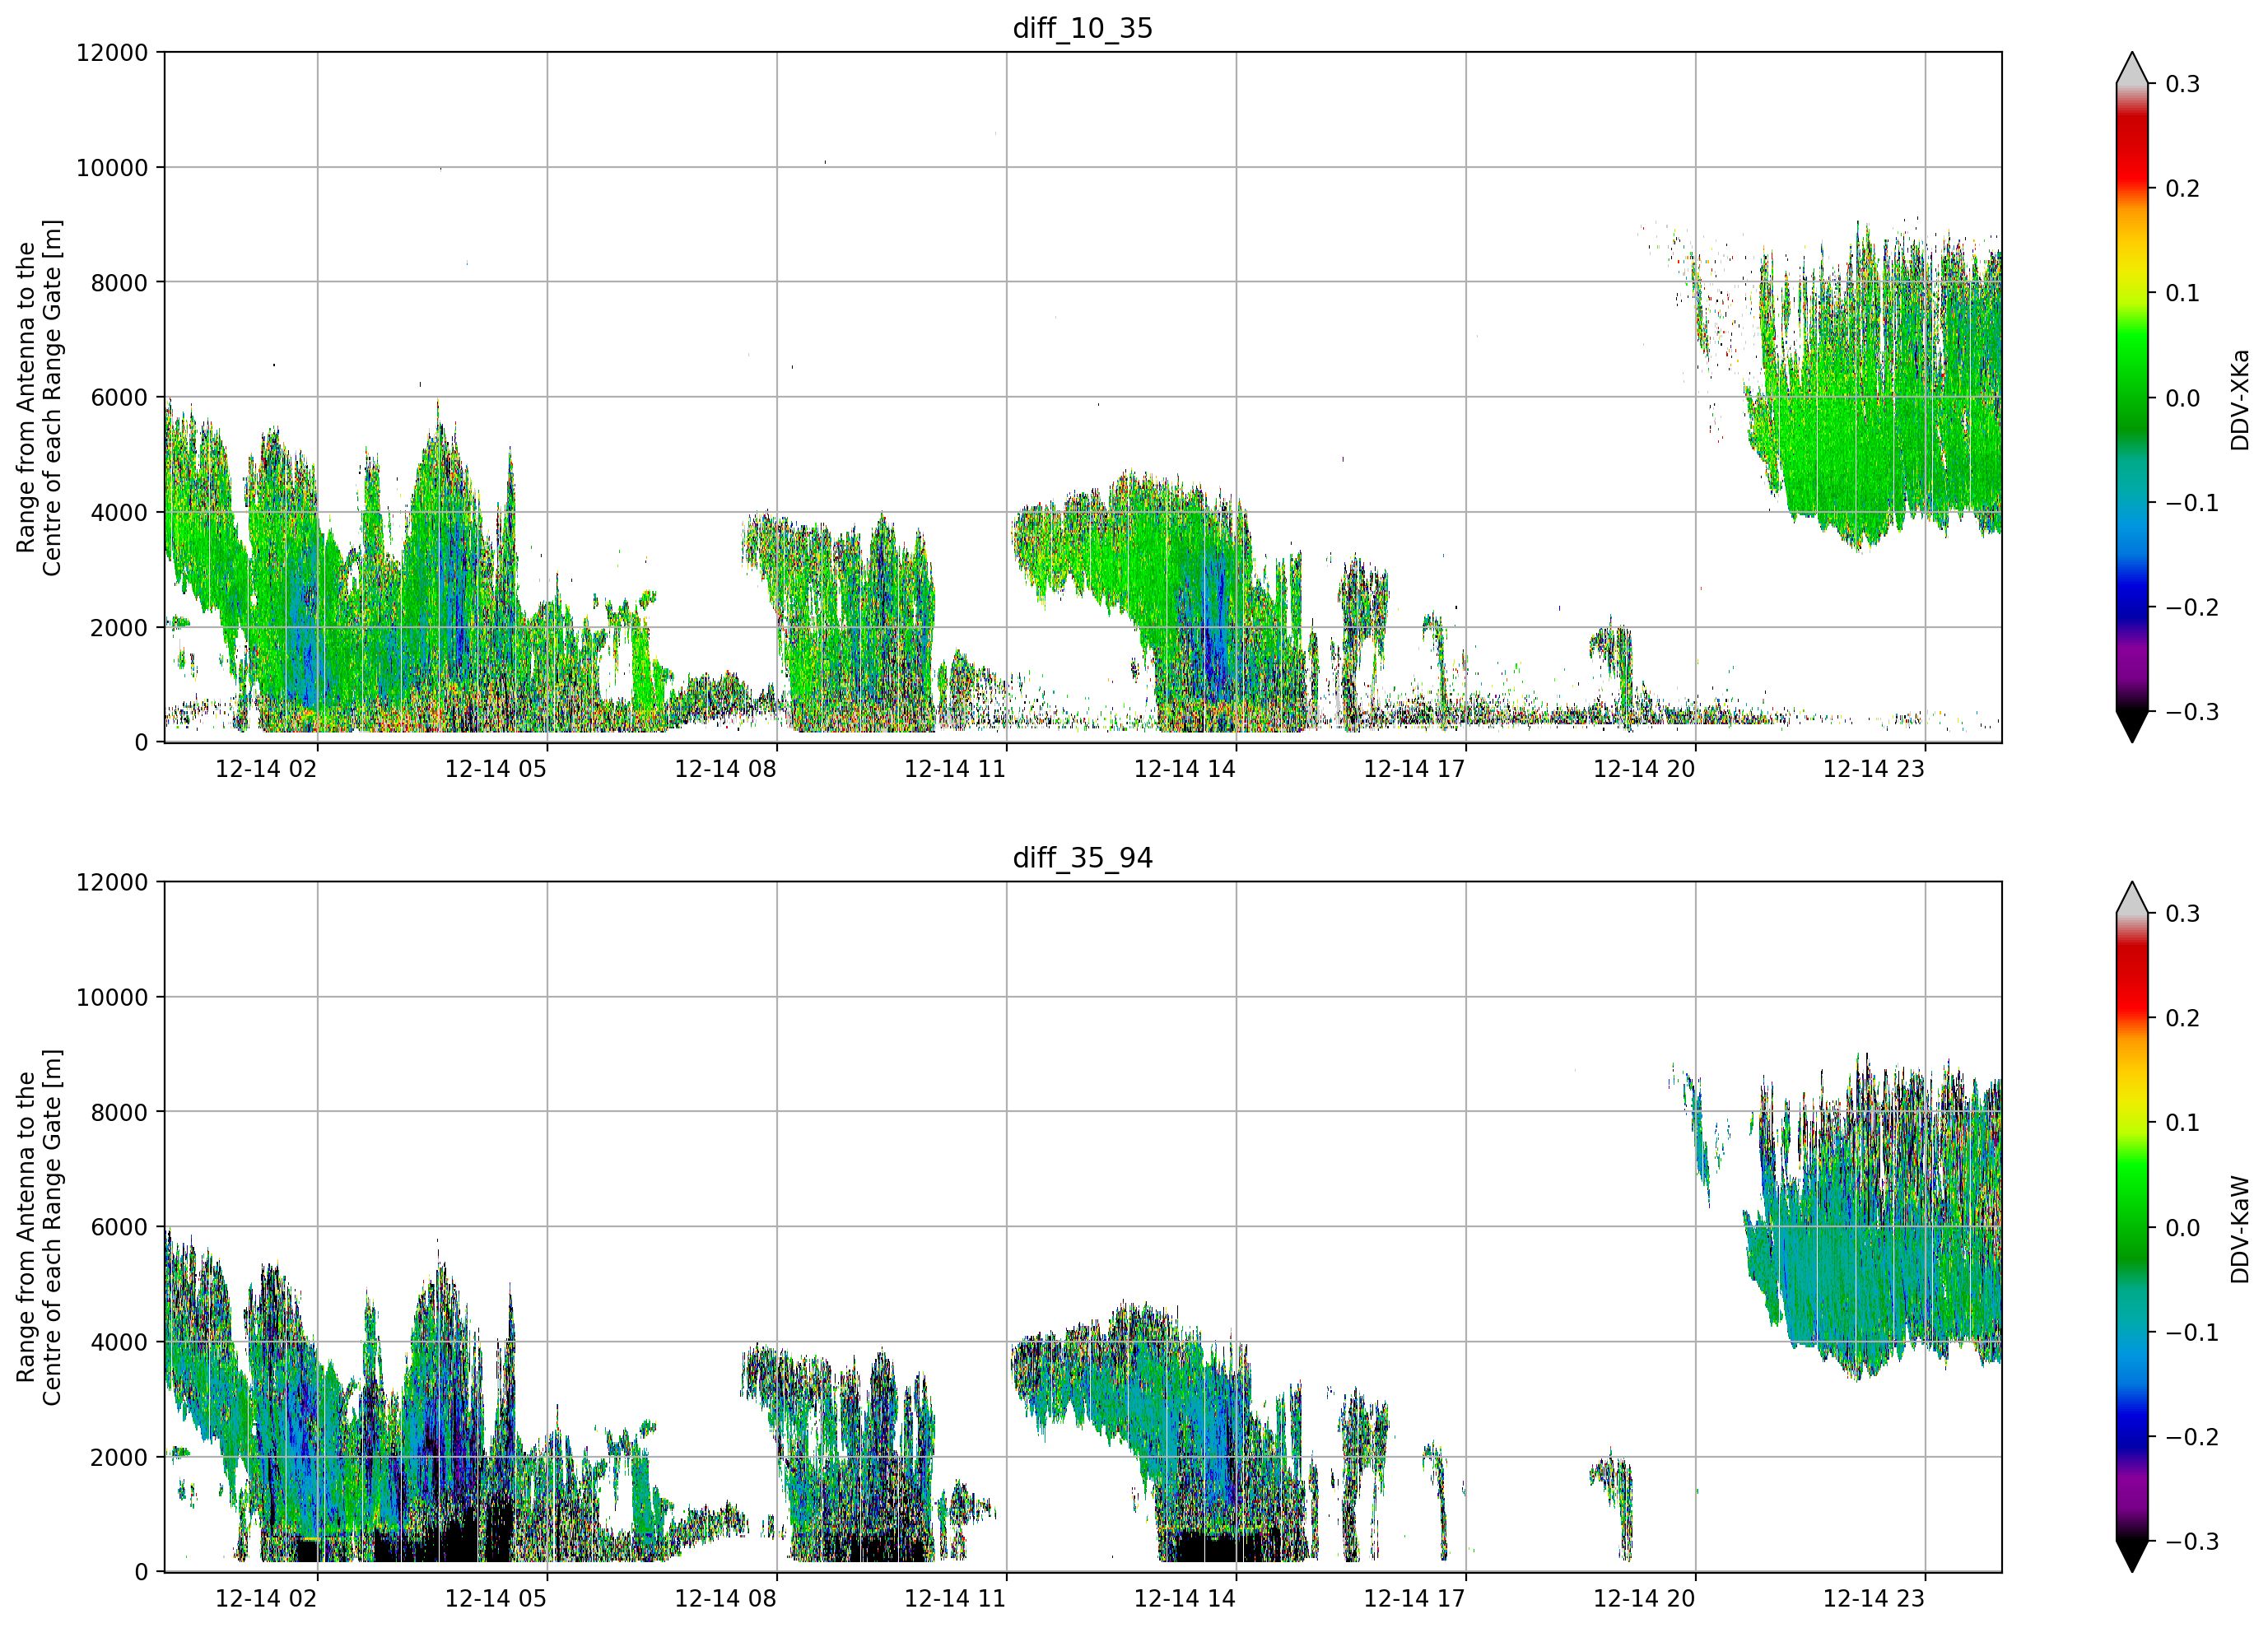Click the 12-14 05 x-tick under the diff_35_94 plot
The width and height of the screenshot is (2268, 1628).
pyautogui.click(x=496, y=1598)
